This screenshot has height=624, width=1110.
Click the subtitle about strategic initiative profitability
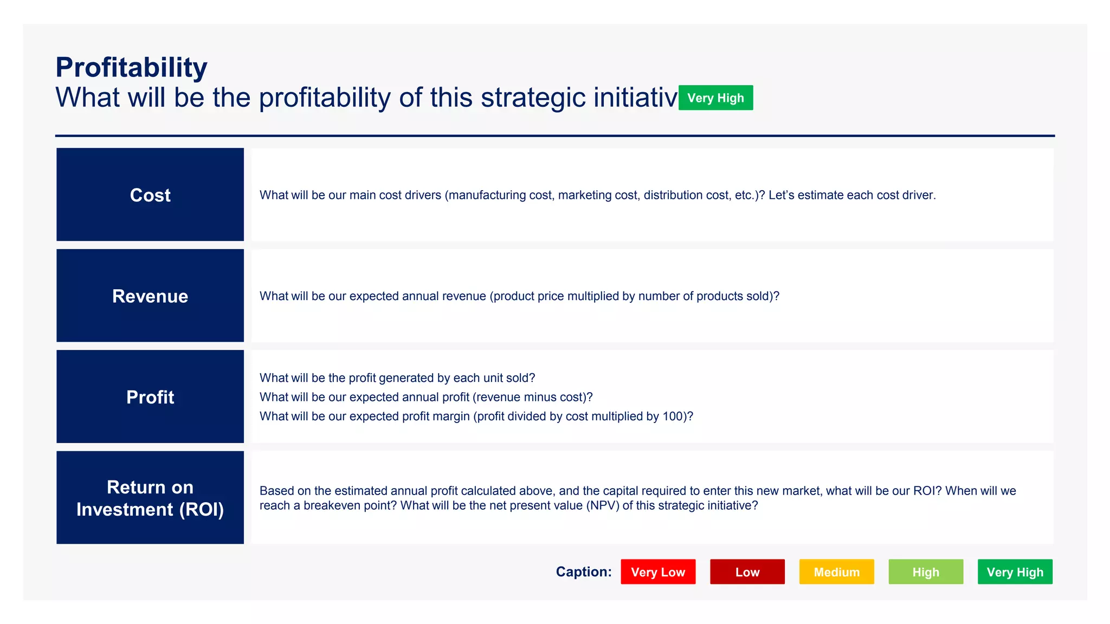pyautogui.click(x=366, y=98)
